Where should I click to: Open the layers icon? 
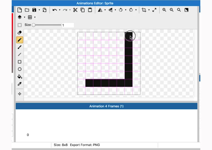pos(20,17)
